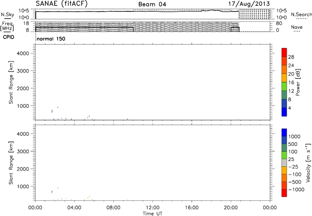The width and height of the screenshot is (312, 216).
Task: Pick the red top segment of Power colorbar
Action: [284, 52]
